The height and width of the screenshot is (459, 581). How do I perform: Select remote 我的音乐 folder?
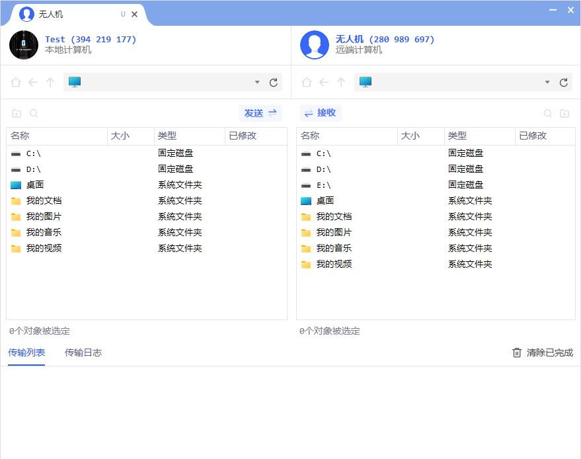click(436, 249)
